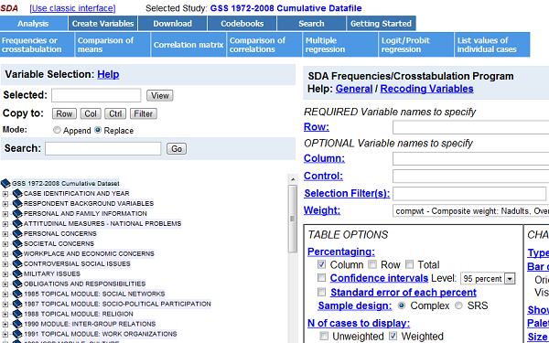549x343 pixels.
Task: Click the View button
Action: tap(159, 95)
